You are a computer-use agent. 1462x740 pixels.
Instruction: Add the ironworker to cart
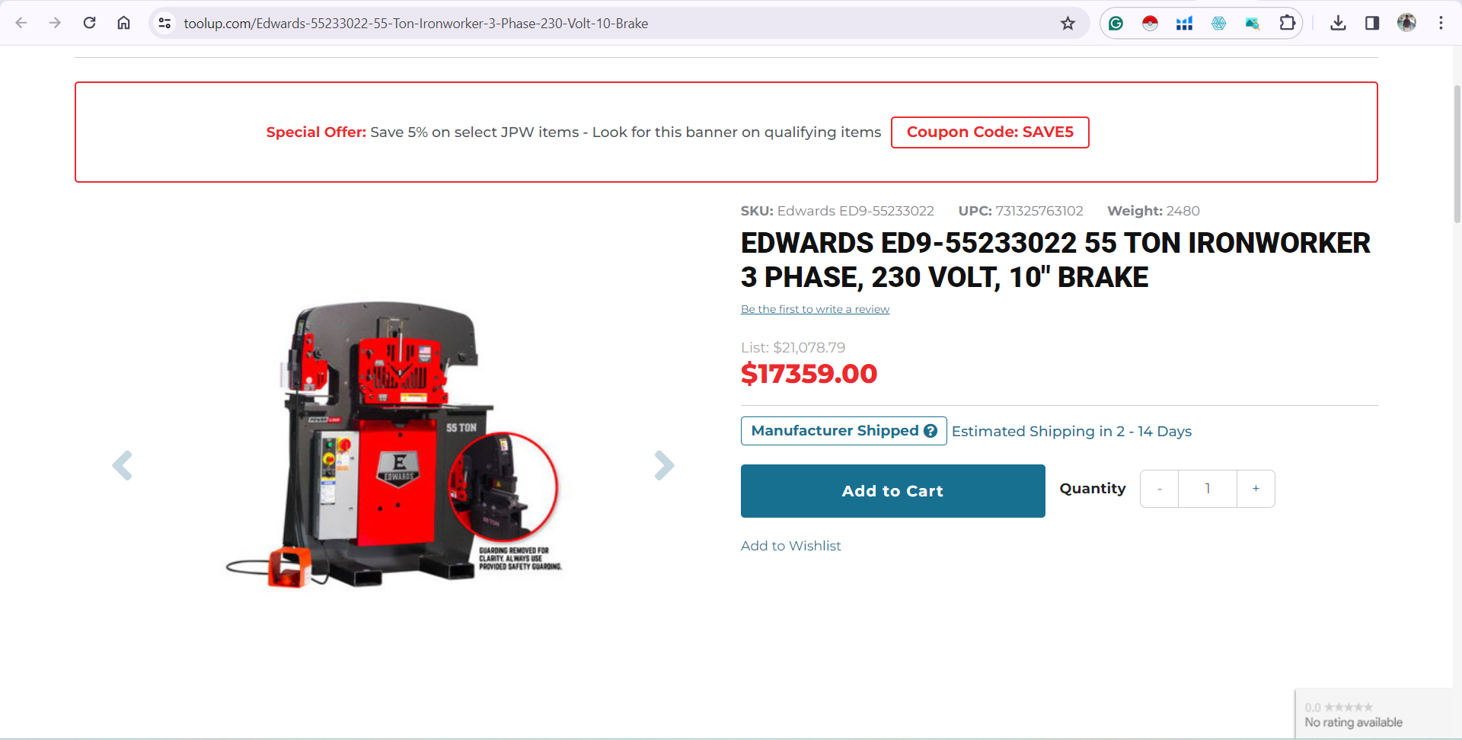click(893, 491)
